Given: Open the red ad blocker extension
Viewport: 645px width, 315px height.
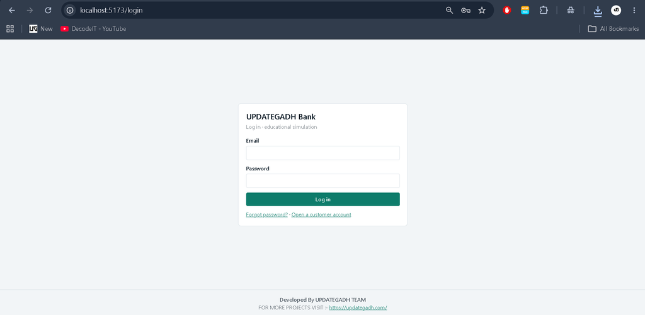Looking at the screenshot, I should [x=507, y=10].
